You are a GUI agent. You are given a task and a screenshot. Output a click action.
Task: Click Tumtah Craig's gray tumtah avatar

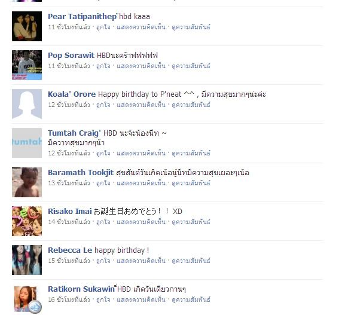tap(27, 143)
